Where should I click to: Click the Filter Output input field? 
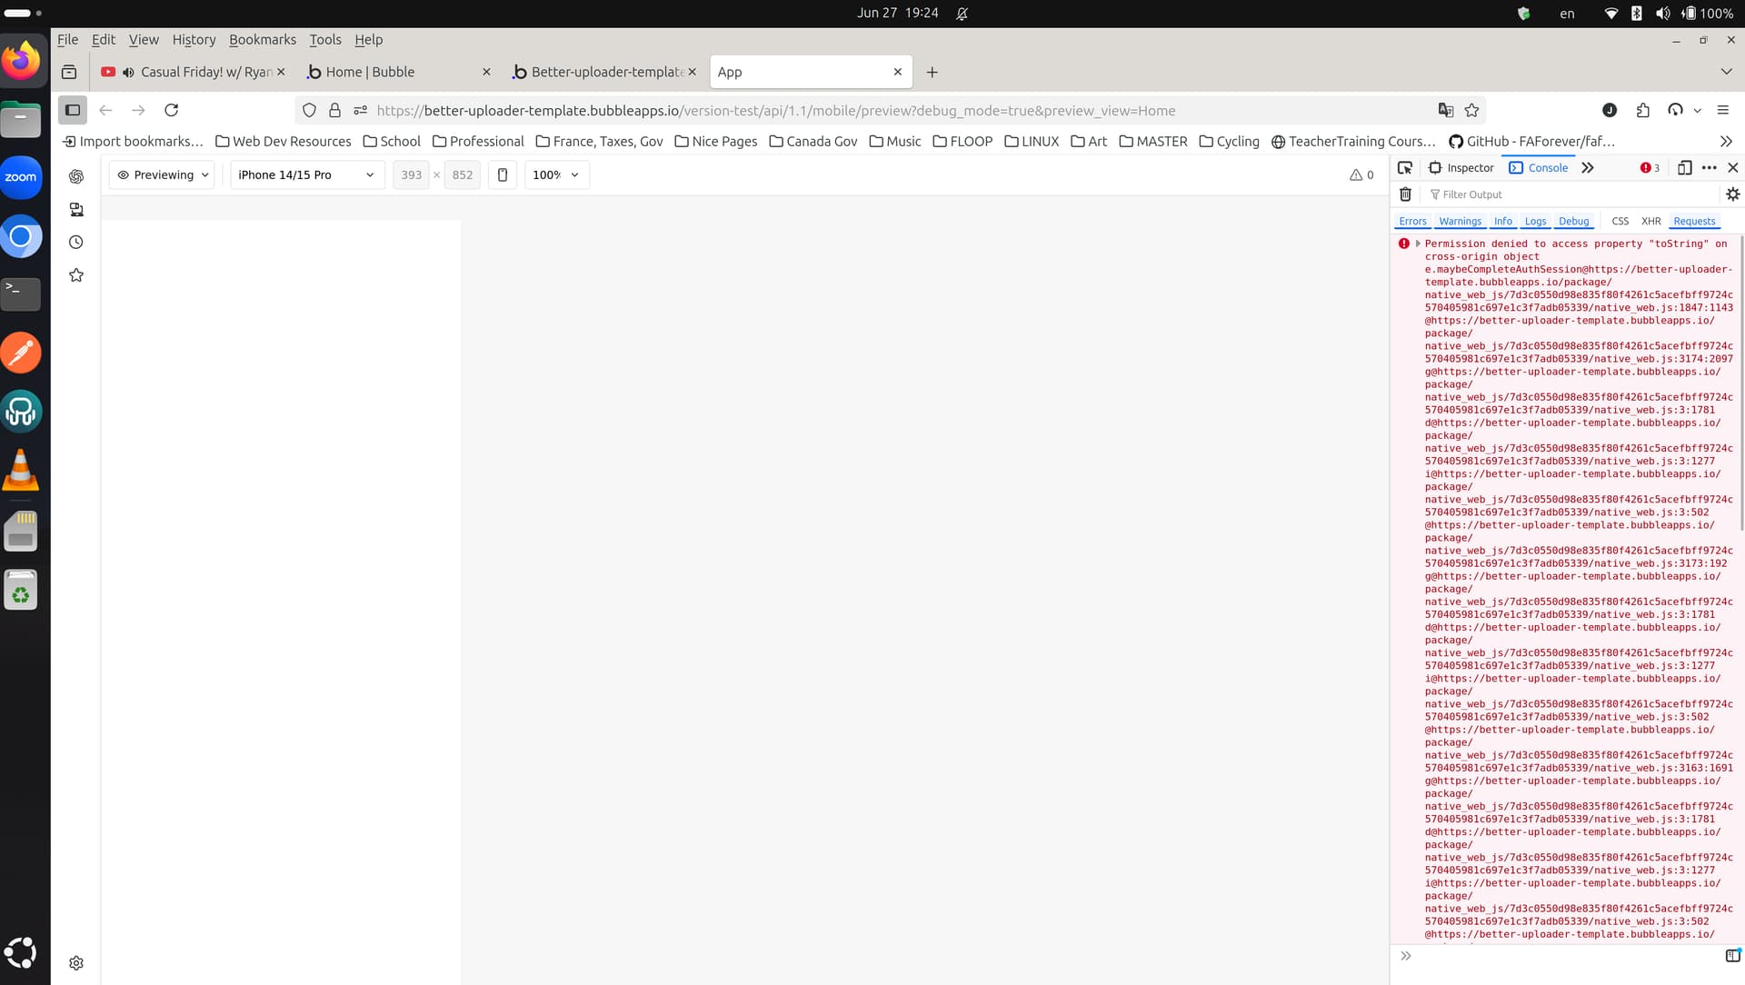(x=1572, y=194)
